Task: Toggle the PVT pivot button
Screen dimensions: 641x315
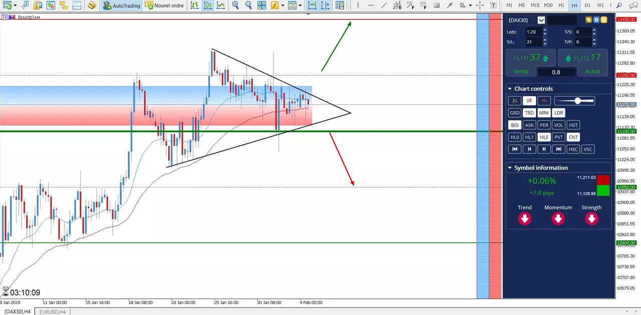Action: pos(559,137)
